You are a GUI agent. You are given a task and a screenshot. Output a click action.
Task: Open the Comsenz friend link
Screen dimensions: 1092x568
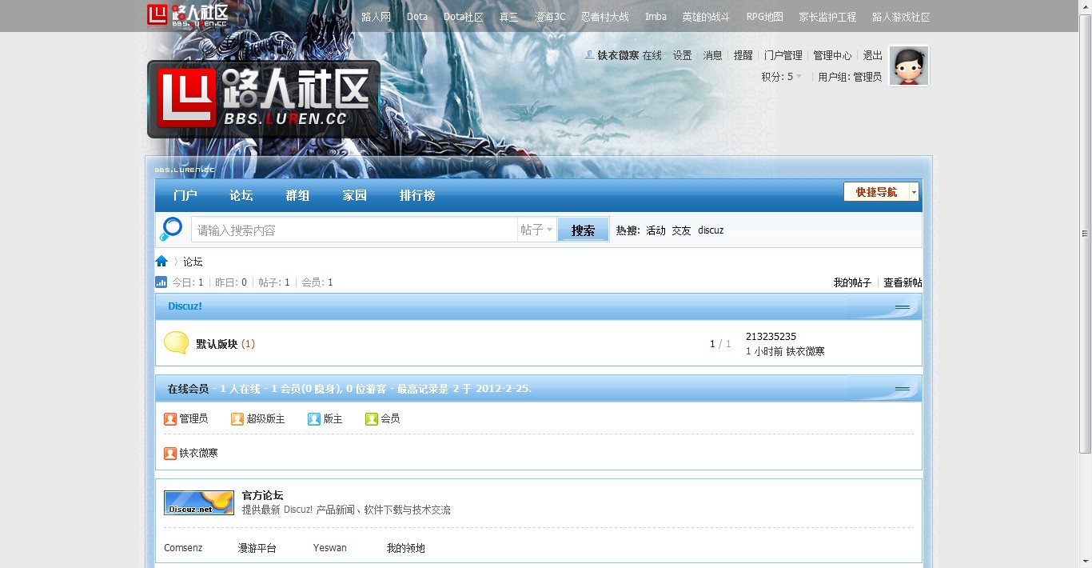183,548
